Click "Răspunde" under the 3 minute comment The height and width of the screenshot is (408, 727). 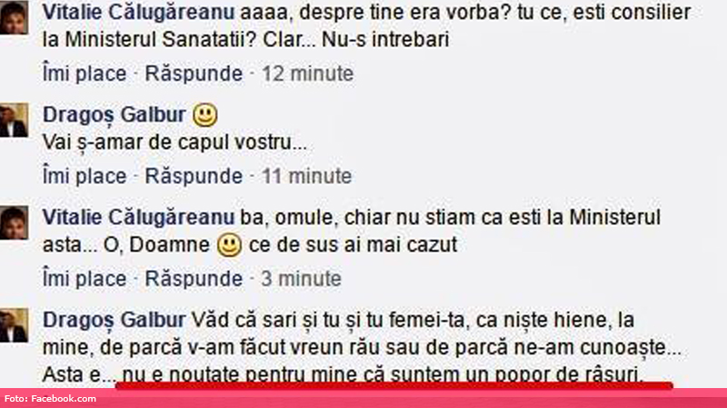tap(194, 279)
